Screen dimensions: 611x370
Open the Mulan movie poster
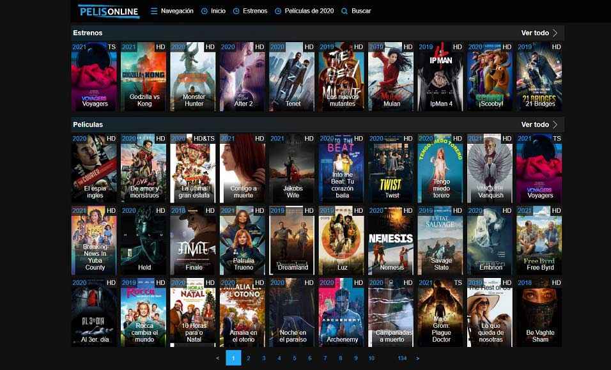[391, 76]
